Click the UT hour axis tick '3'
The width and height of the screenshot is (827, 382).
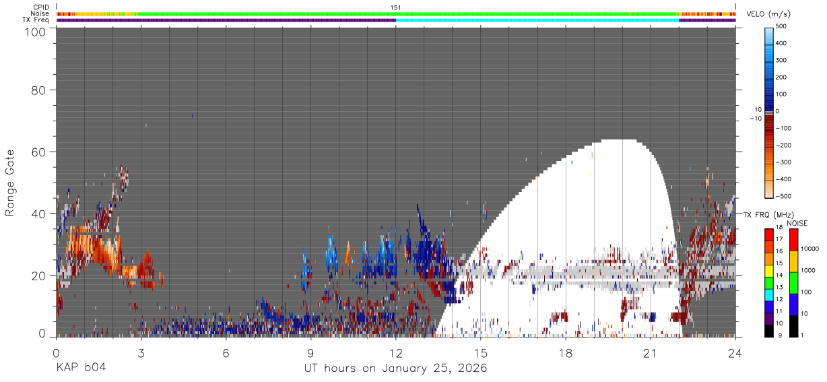point(141,352)
